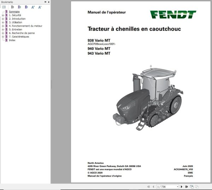Expand the 3. Utilisation bookmark

point(3,22)
